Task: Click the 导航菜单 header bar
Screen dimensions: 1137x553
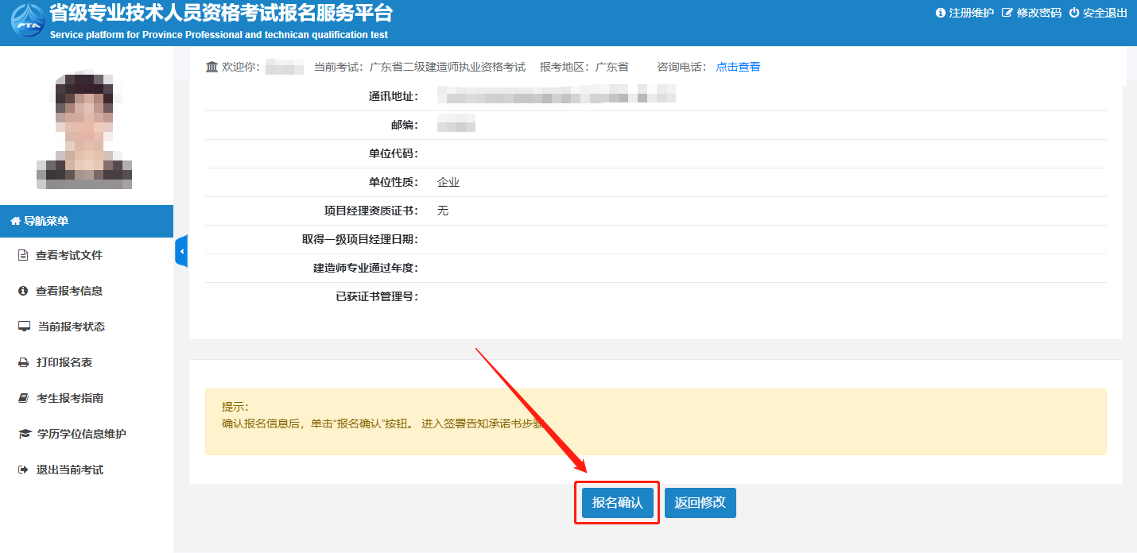Action: [86, 221]
